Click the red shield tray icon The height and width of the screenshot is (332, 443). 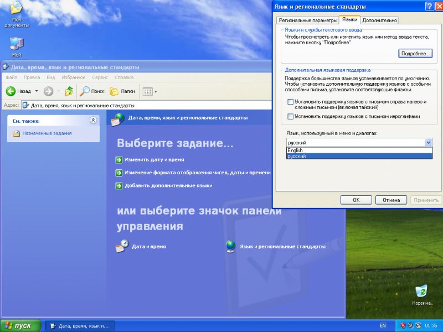pyautogui.click(x=403, y=325)
